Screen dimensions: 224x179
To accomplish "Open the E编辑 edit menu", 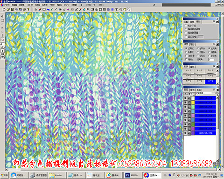I will coord(14,5).
